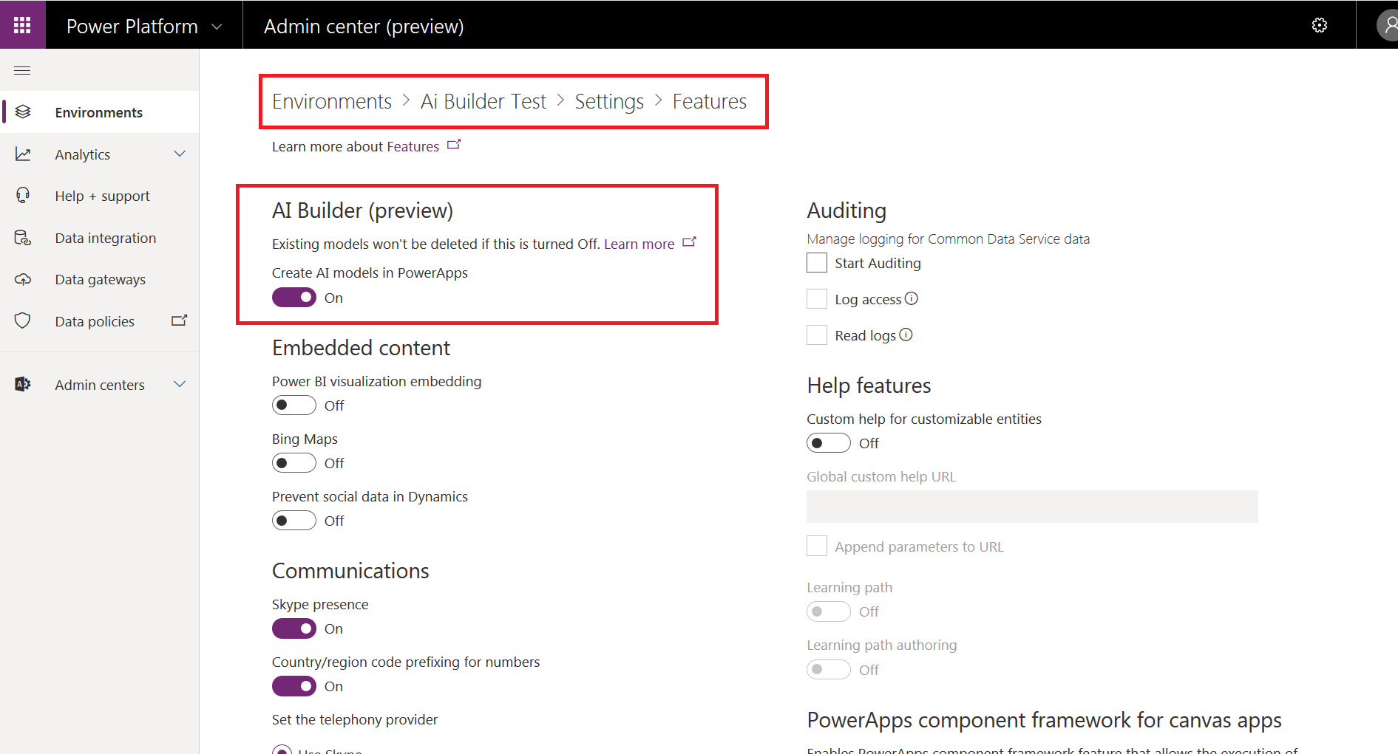Open the app launcher waffle icon

click(x=22, y=25)
